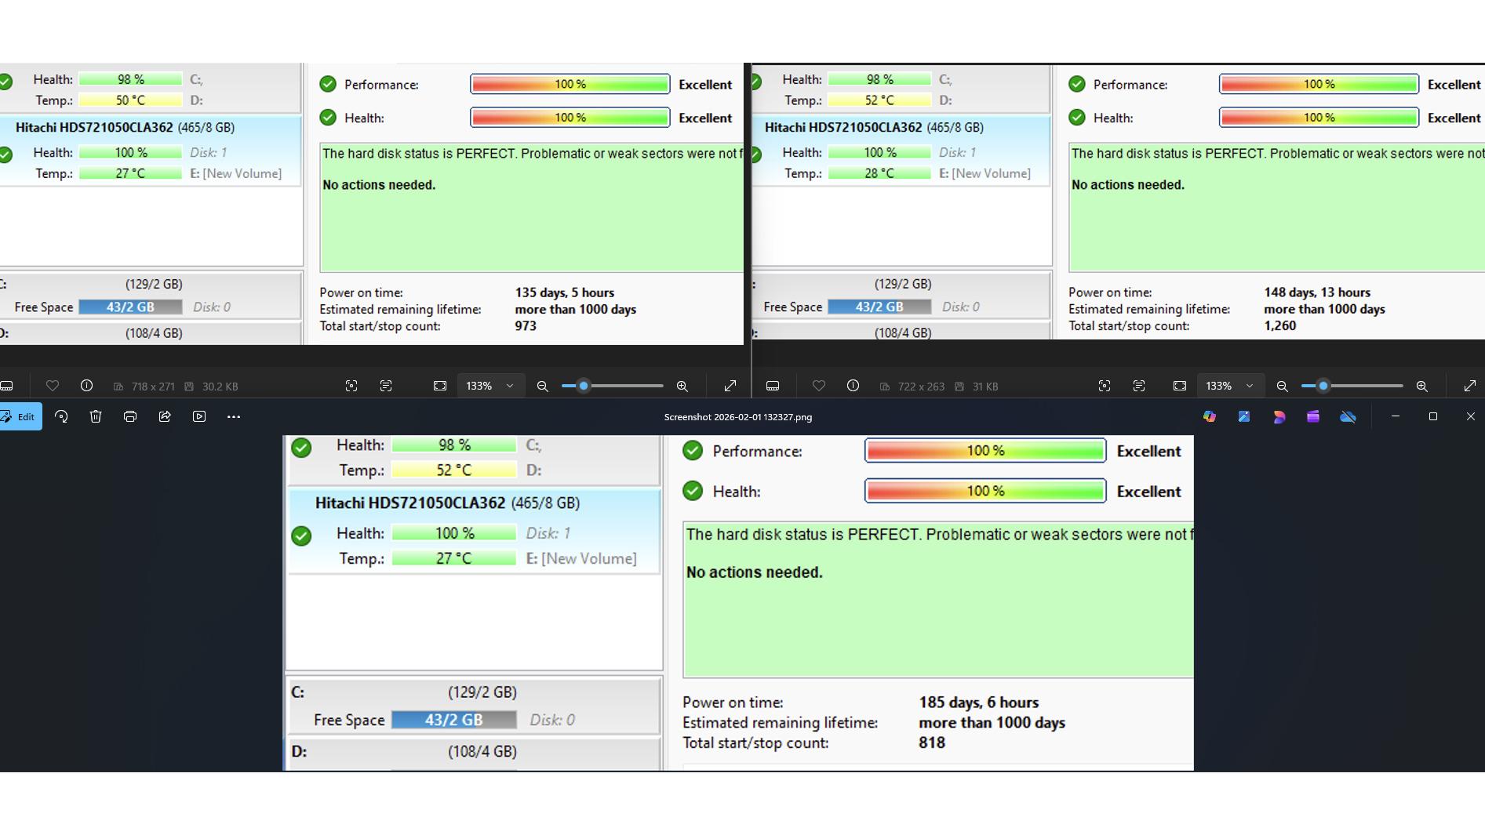The width and height of the screenshot is (1485, 835).
Task: Expand 133% zoom dropdown in 718 x 271 viewer
Action: (510, 386)
